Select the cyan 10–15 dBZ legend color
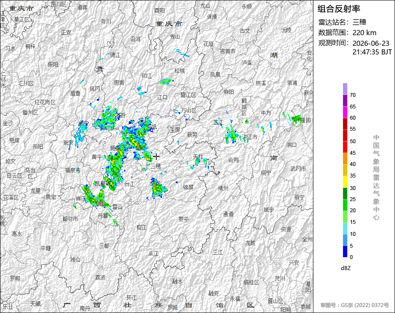Viewport: 395px width, 313px height. pos(345,228)
